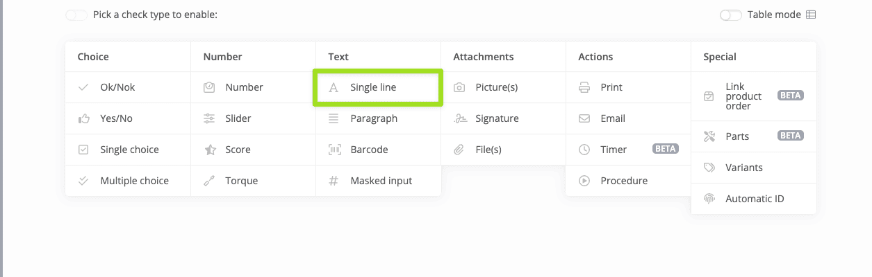Click the printer icon for Print
Image resolution: width=872 pixels, height=277 pixels.
584,87
